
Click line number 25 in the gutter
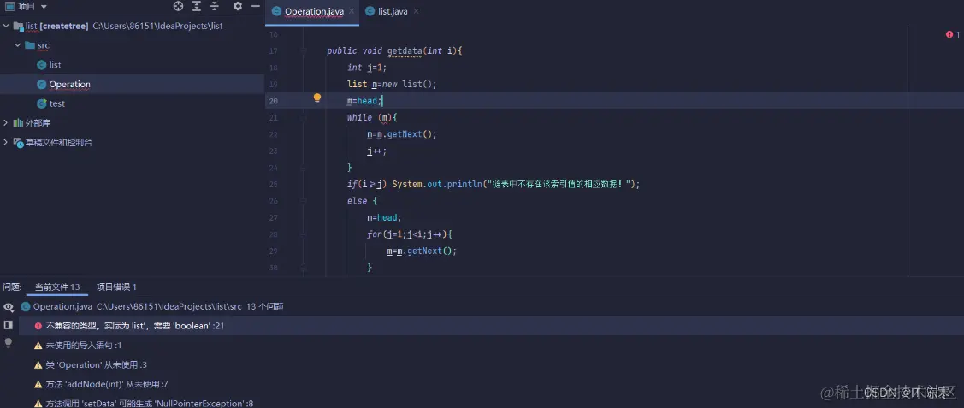(x=274, y=185)
